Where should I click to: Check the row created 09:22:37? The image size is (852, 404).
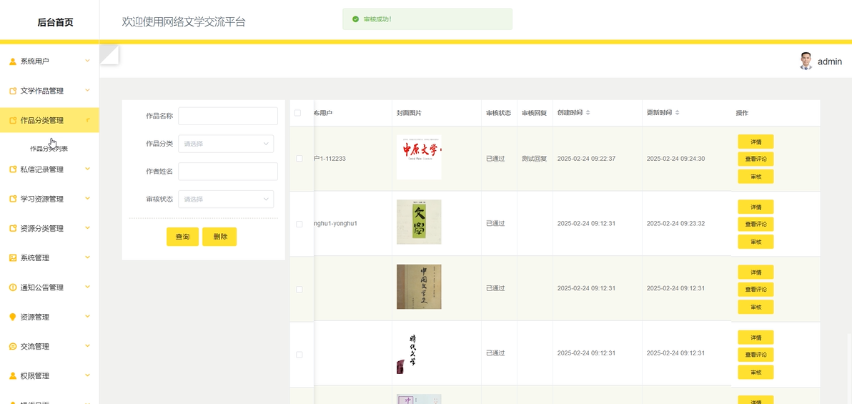point(299,158)
